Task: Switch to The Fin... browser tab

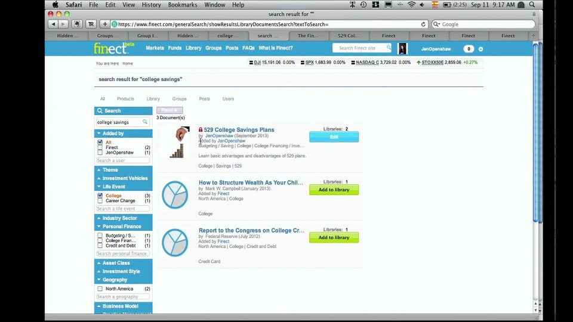Action: click(x=309, y=36)
